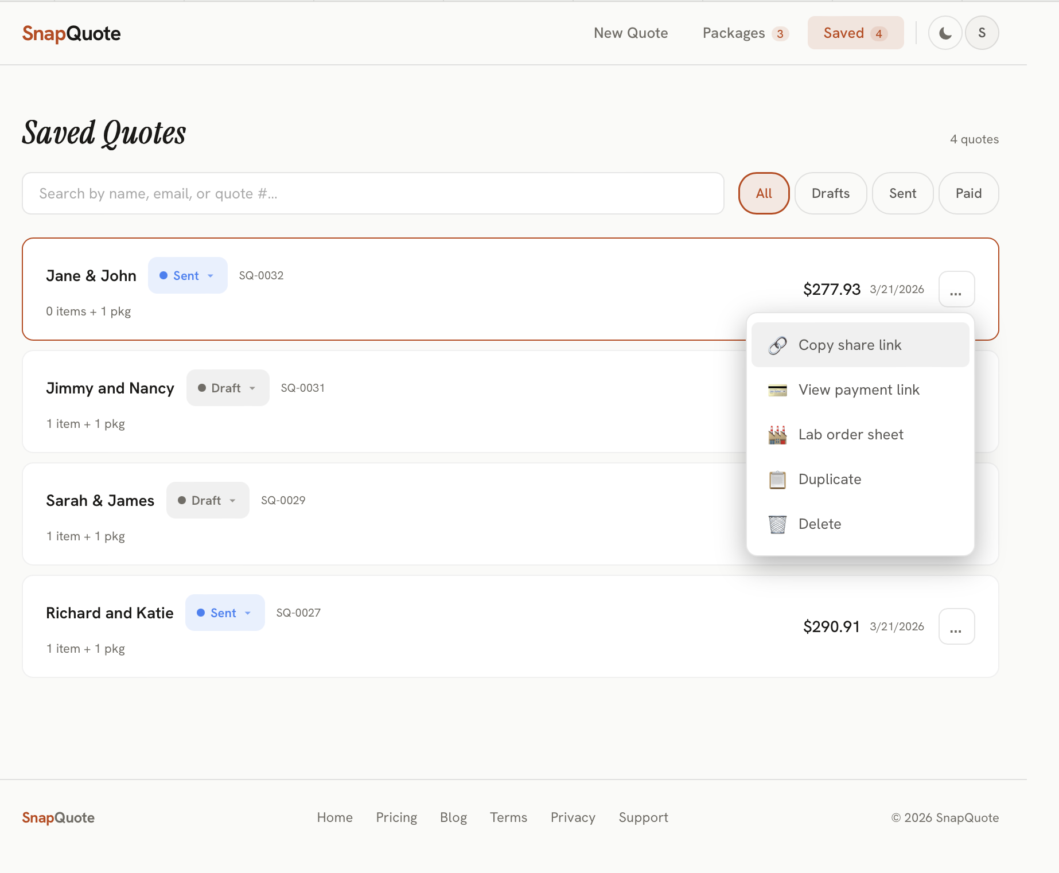Choose Copy share link from menu
Screen dimensions: 1059x873
pyautogui.click(x=860, y=345)
